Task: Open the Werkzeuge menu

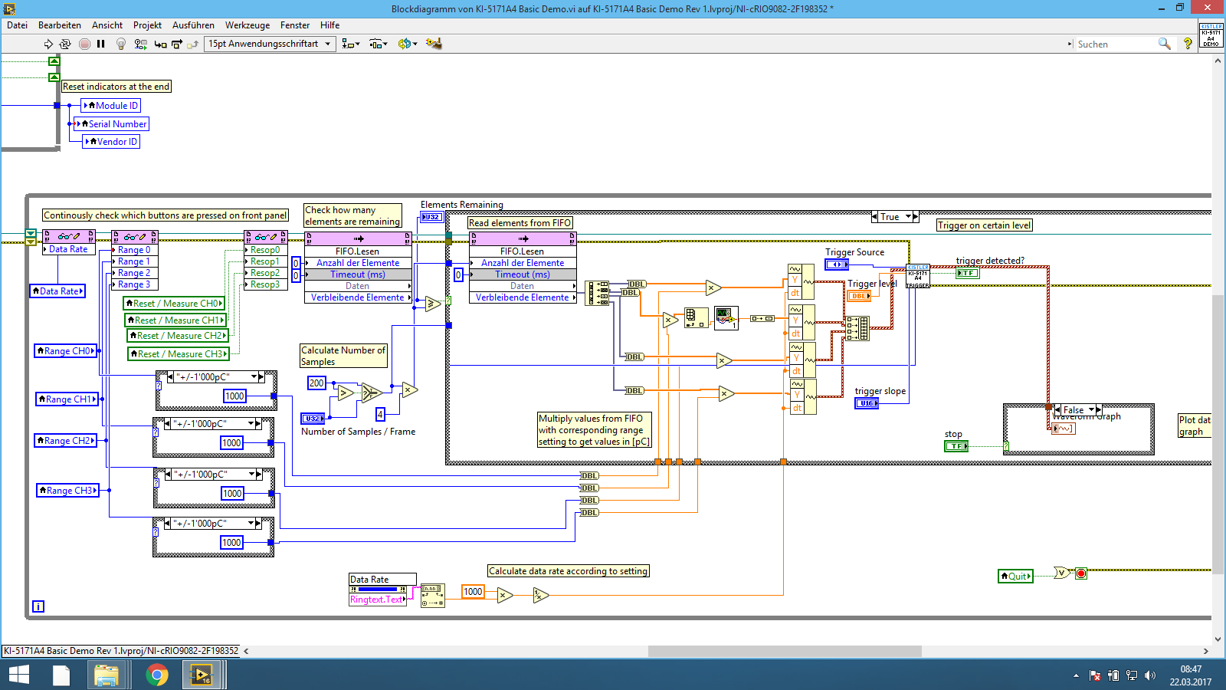Action: tap(247, 25)
